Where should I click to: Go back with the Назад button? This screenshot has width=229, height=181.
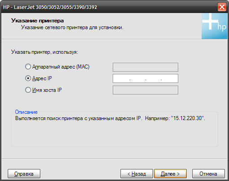pos(137,174)
